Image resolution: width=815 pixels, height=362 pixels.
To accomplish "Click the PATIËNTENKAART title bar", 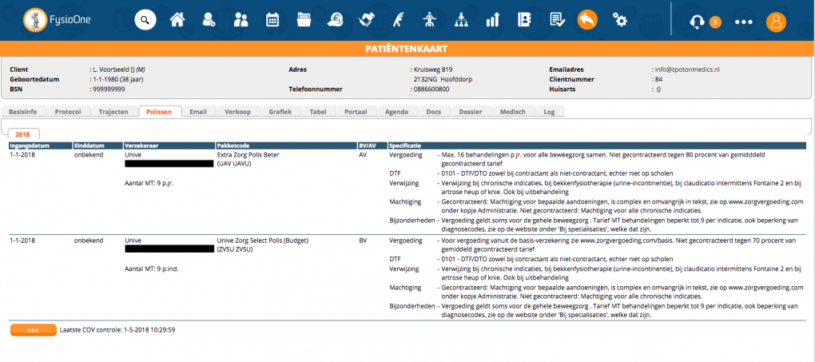I will pos(407,49).
